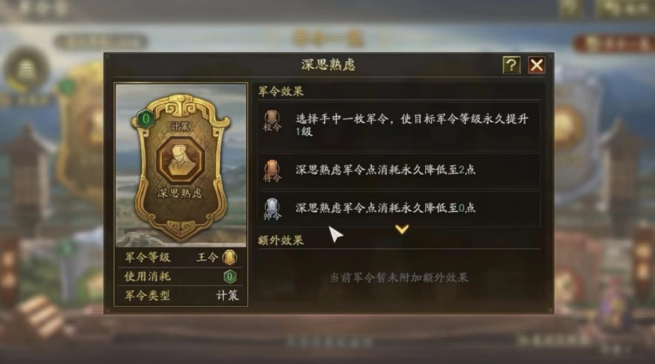
Task: Click the 军令类型 计策 row
Action: point(181,296)
